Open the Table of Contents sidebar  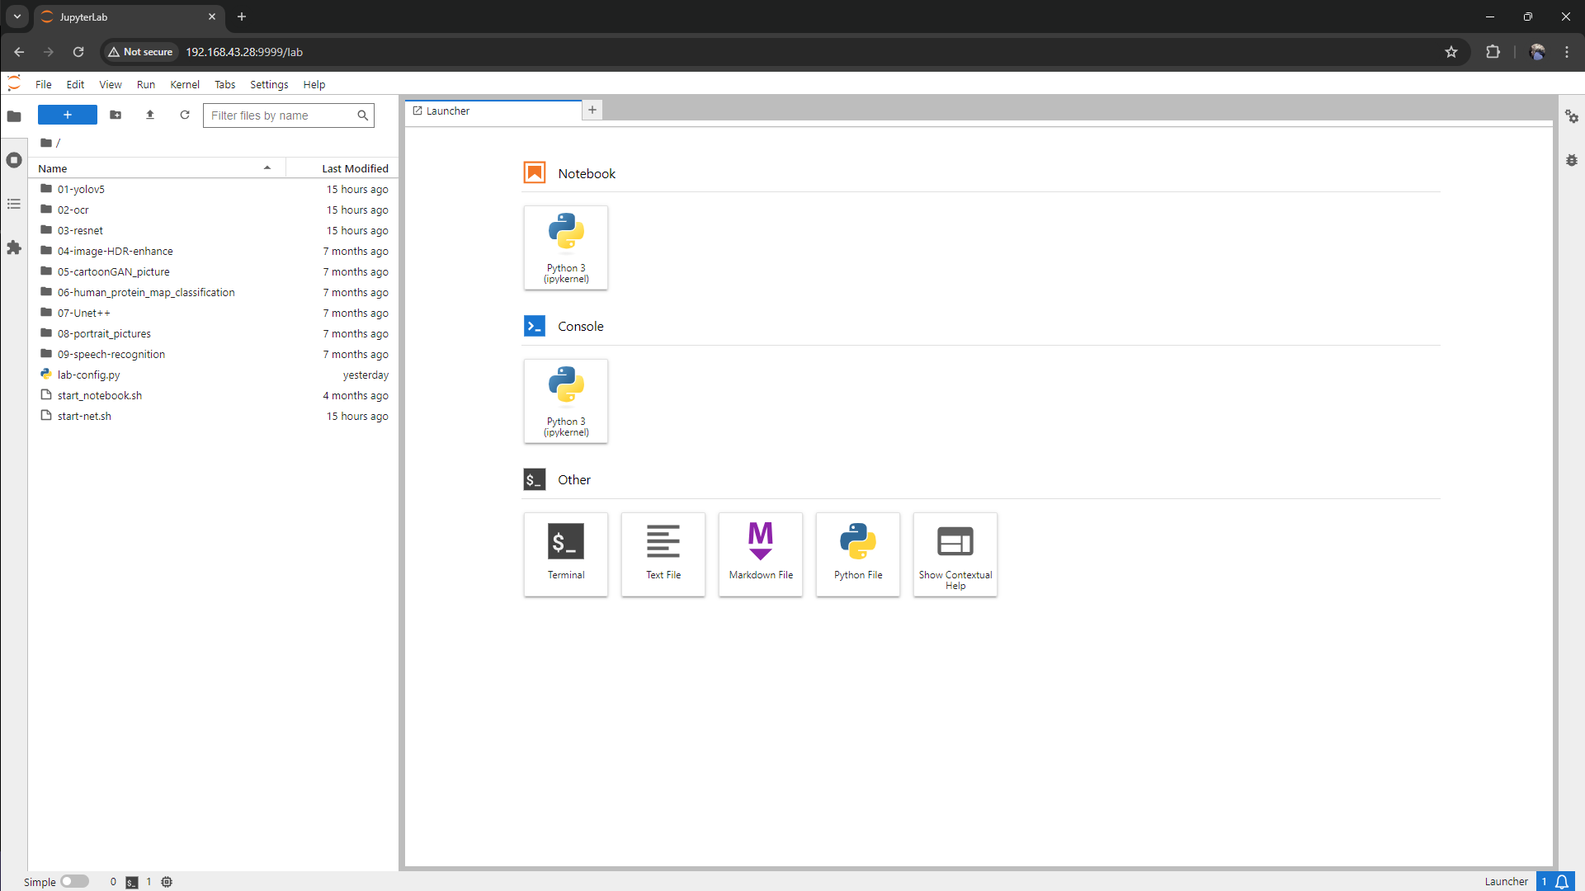[14, 204]
